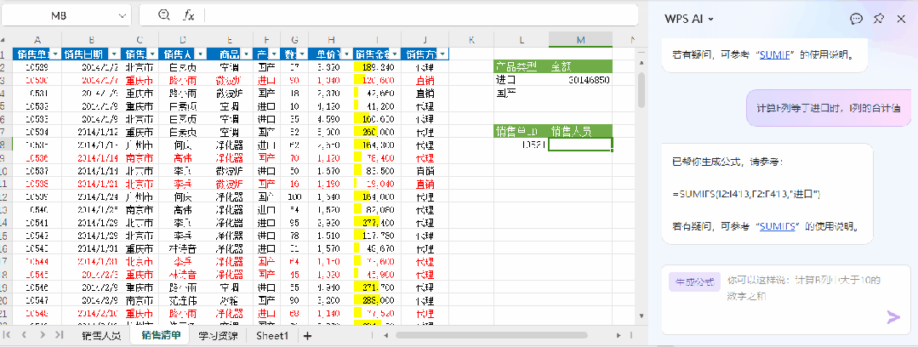Switch to the 销售人员 sheet tab
This screenshot has height=347, width=918.
tap(101, 336)
